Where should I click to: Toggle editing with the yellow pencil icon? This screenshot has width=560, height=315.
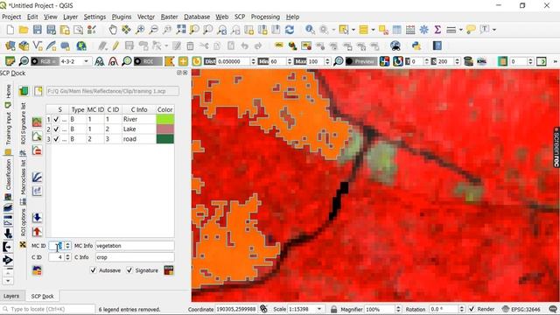tap(115, 45)
